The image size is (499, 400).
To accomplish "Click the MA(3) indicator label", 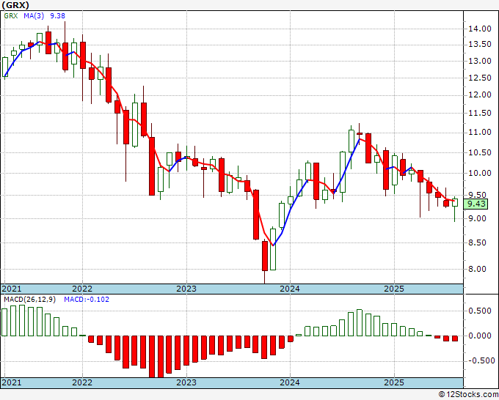I will 34,15.
